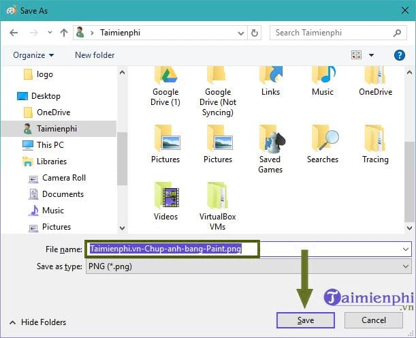Viewport: 416px width, 338px height.
Task: Open Music library in sidebar
Action: [46, 211]
